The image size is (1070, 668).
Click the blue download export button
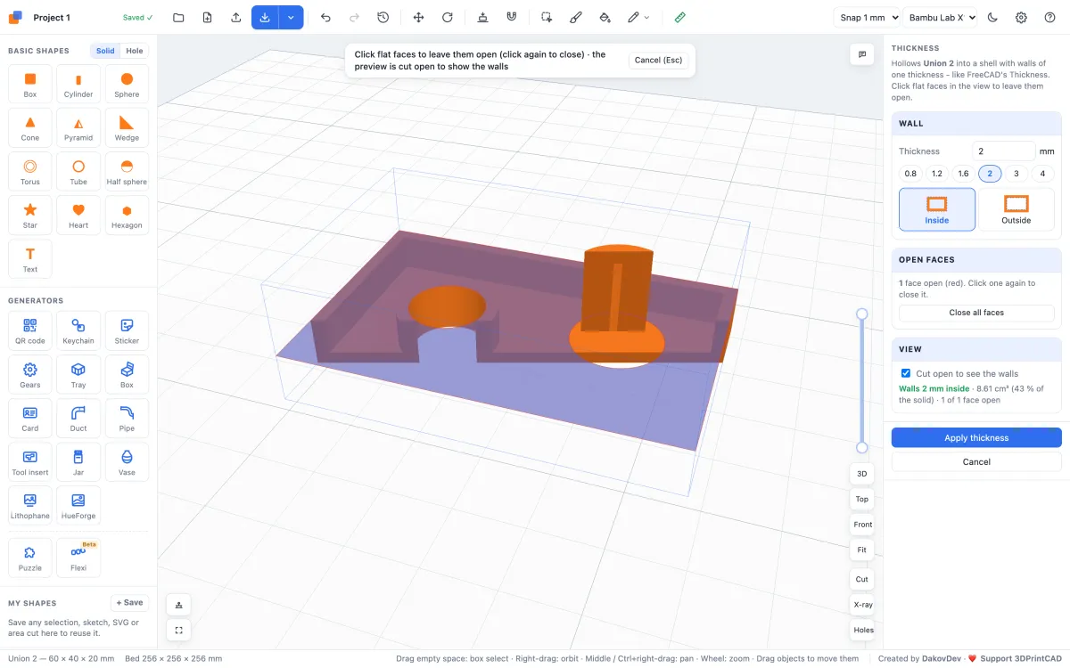[x=265, y=17]
